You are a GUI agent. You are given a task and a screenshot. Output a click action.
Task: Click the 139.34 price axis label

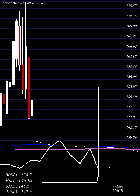(131, 137)
